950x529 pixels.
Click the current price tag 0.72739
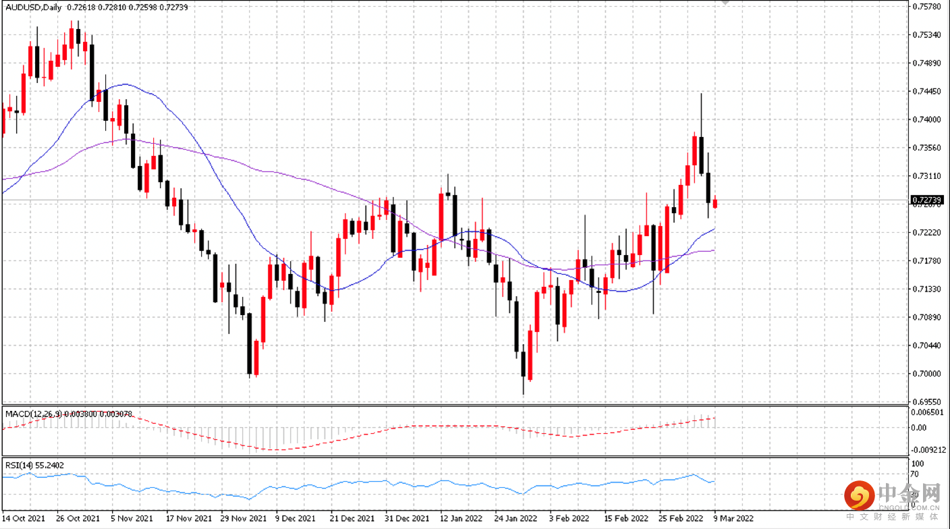pyautogui.click(x=928, y=200)
